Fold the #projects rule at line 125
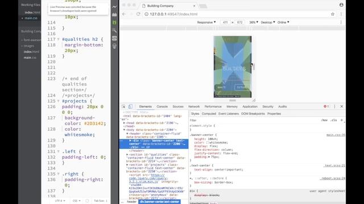Screen dimensions: 364x204 pos(58,101)
